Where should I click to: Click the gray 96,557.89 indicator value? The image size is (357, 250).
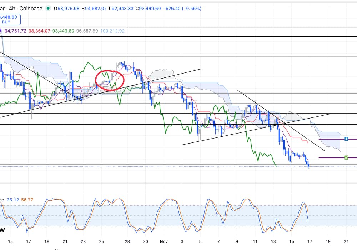pyautogui.click(x=87, y=31)
